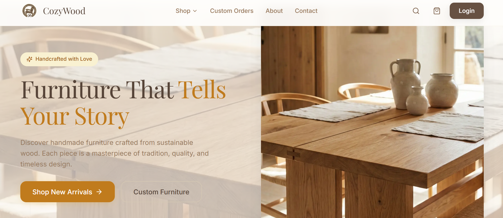Click the Shop New Arrivals button
The image size is (503, 218).
(68, 192)
